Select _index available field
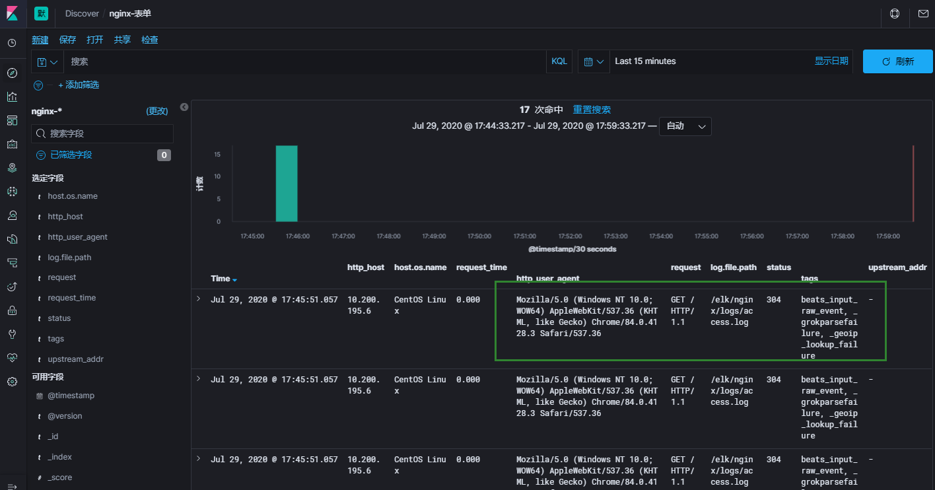 (x=60, y=457)
